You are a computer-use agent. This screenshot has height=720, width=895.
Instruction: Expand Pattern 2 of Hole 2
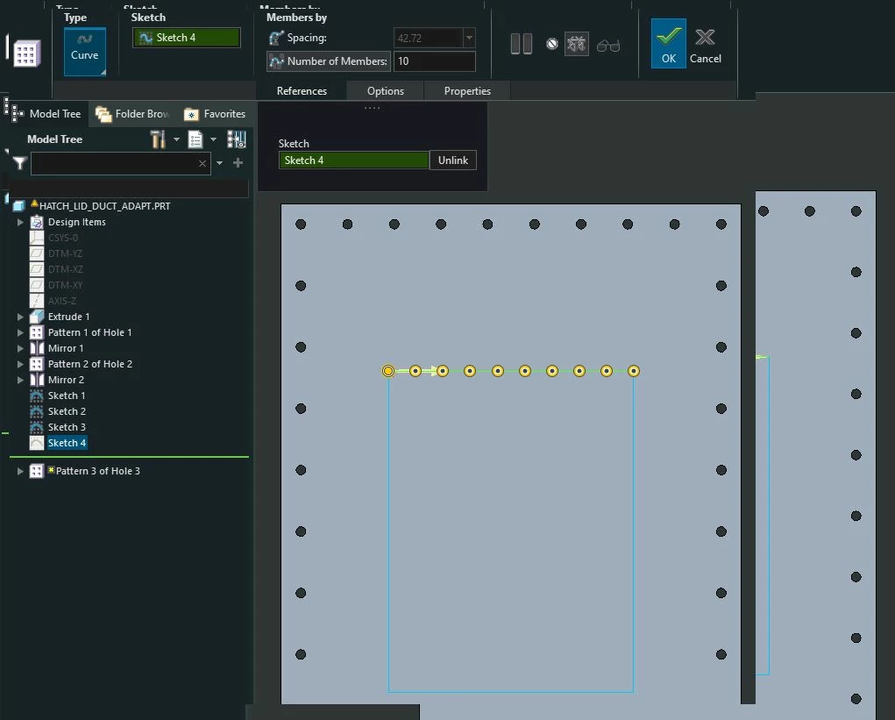pyautogui.click(x=20, y=364)
